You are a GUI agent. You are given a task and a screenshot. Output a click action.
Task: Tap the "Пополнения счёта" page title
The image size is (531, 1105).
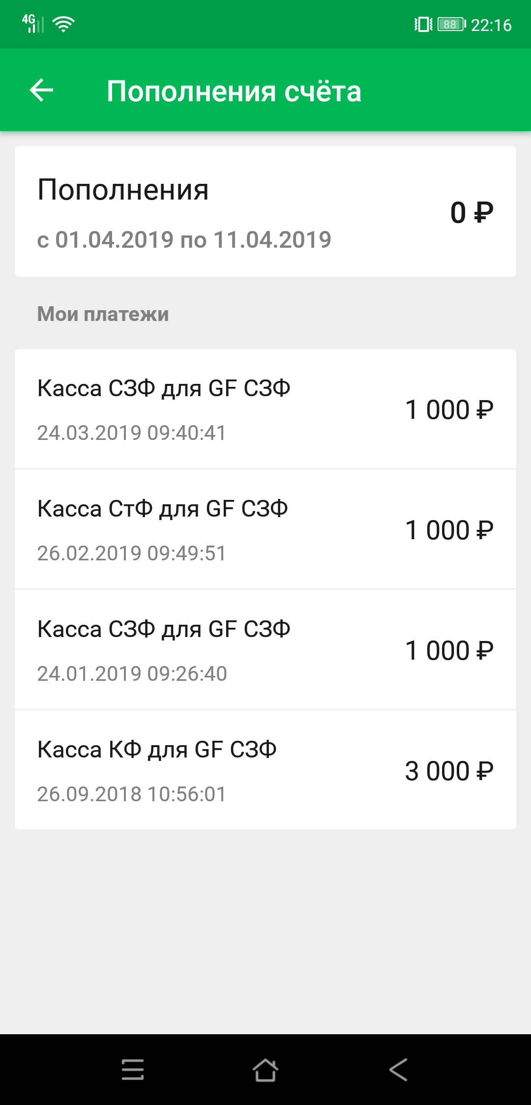pyautogui.click(x=234, y=91)
